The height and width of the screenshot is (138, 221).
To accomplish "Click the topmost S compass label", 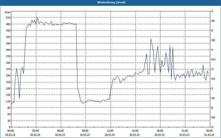I will point(212,11).
